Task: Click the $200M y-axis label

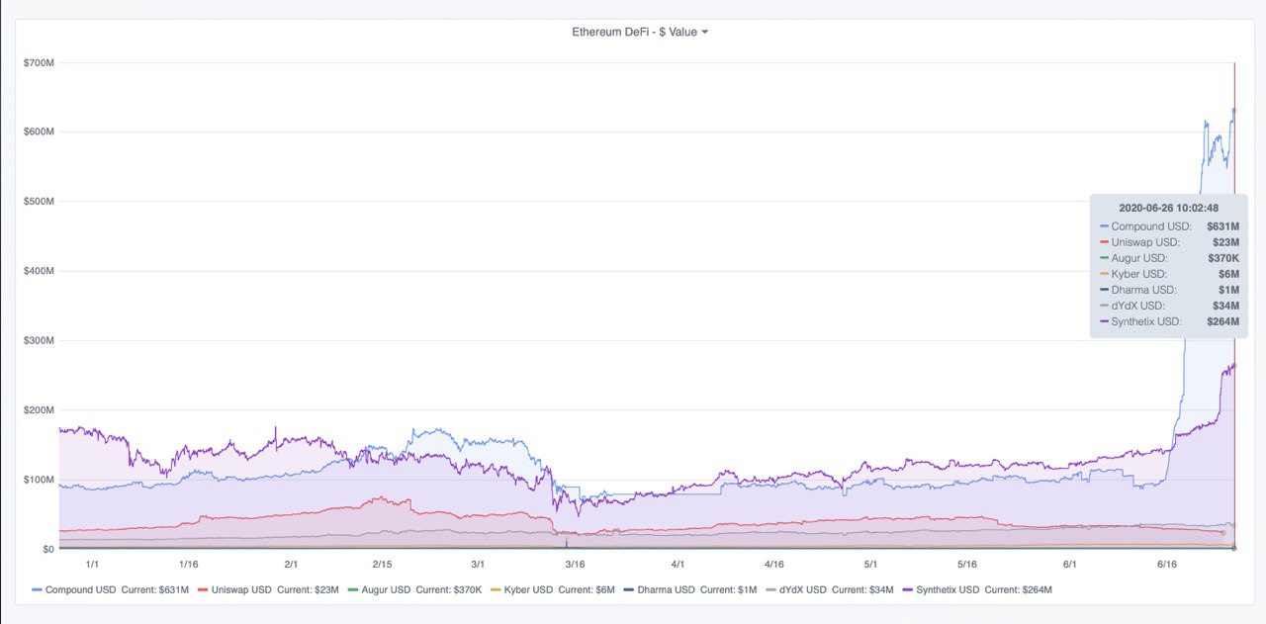Action: (39, 409)
